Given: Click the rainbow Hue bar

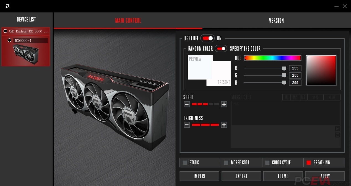Looking at the screenshot, I should [272, 58].
